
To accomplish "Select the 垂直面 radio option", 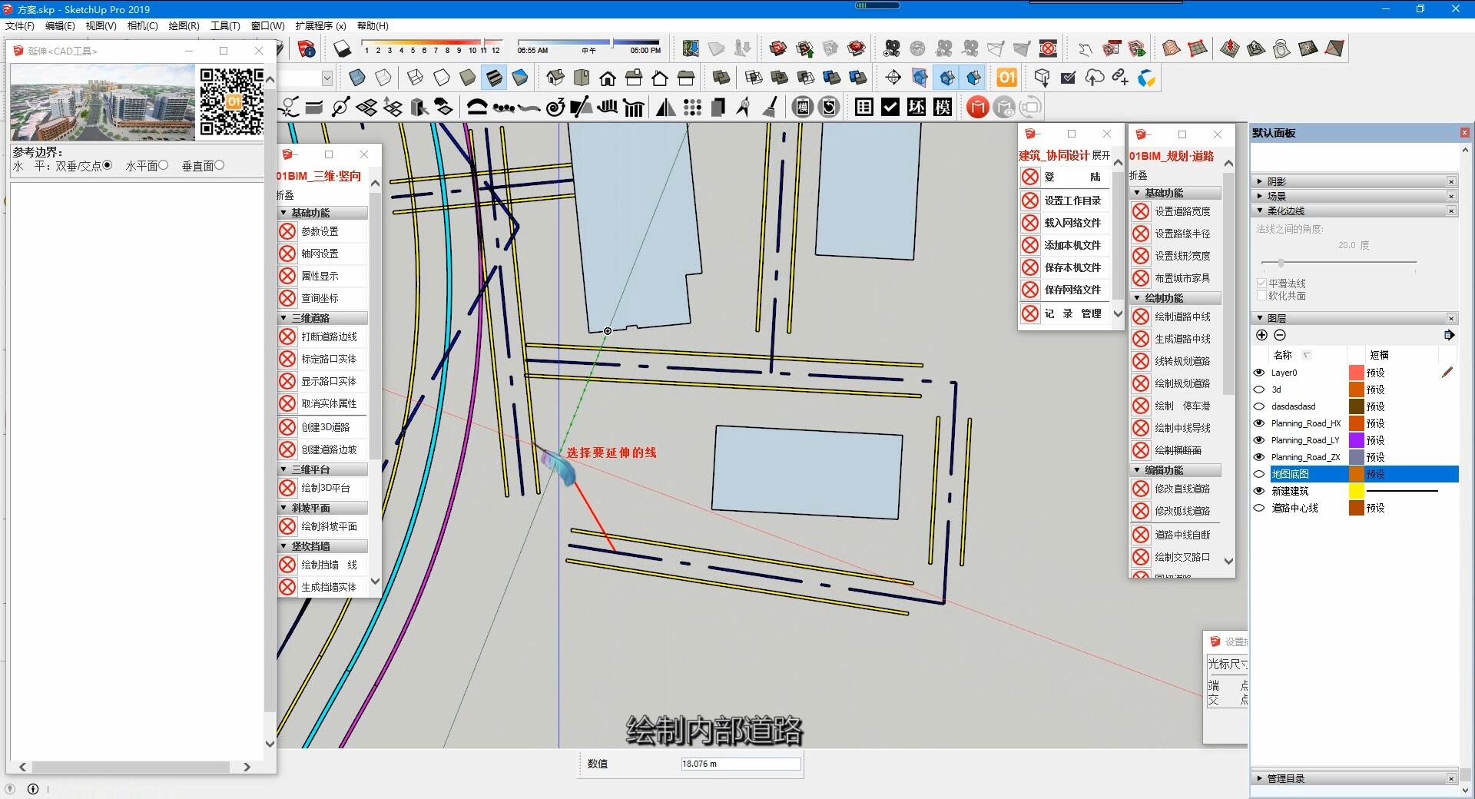I will (219, 165).
